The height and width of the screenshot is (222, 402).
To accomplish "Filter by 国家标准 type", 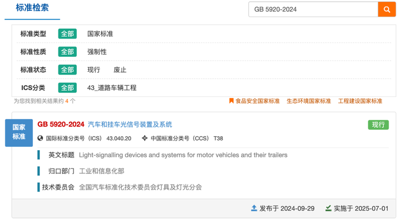I will 100,34.
